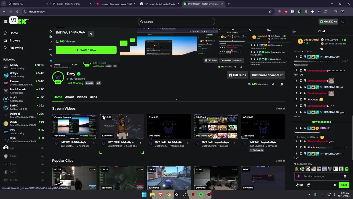Open File Explorer from taskbar
The height and width of the screenshot is (199, 353).
click(x=152, y=195)
